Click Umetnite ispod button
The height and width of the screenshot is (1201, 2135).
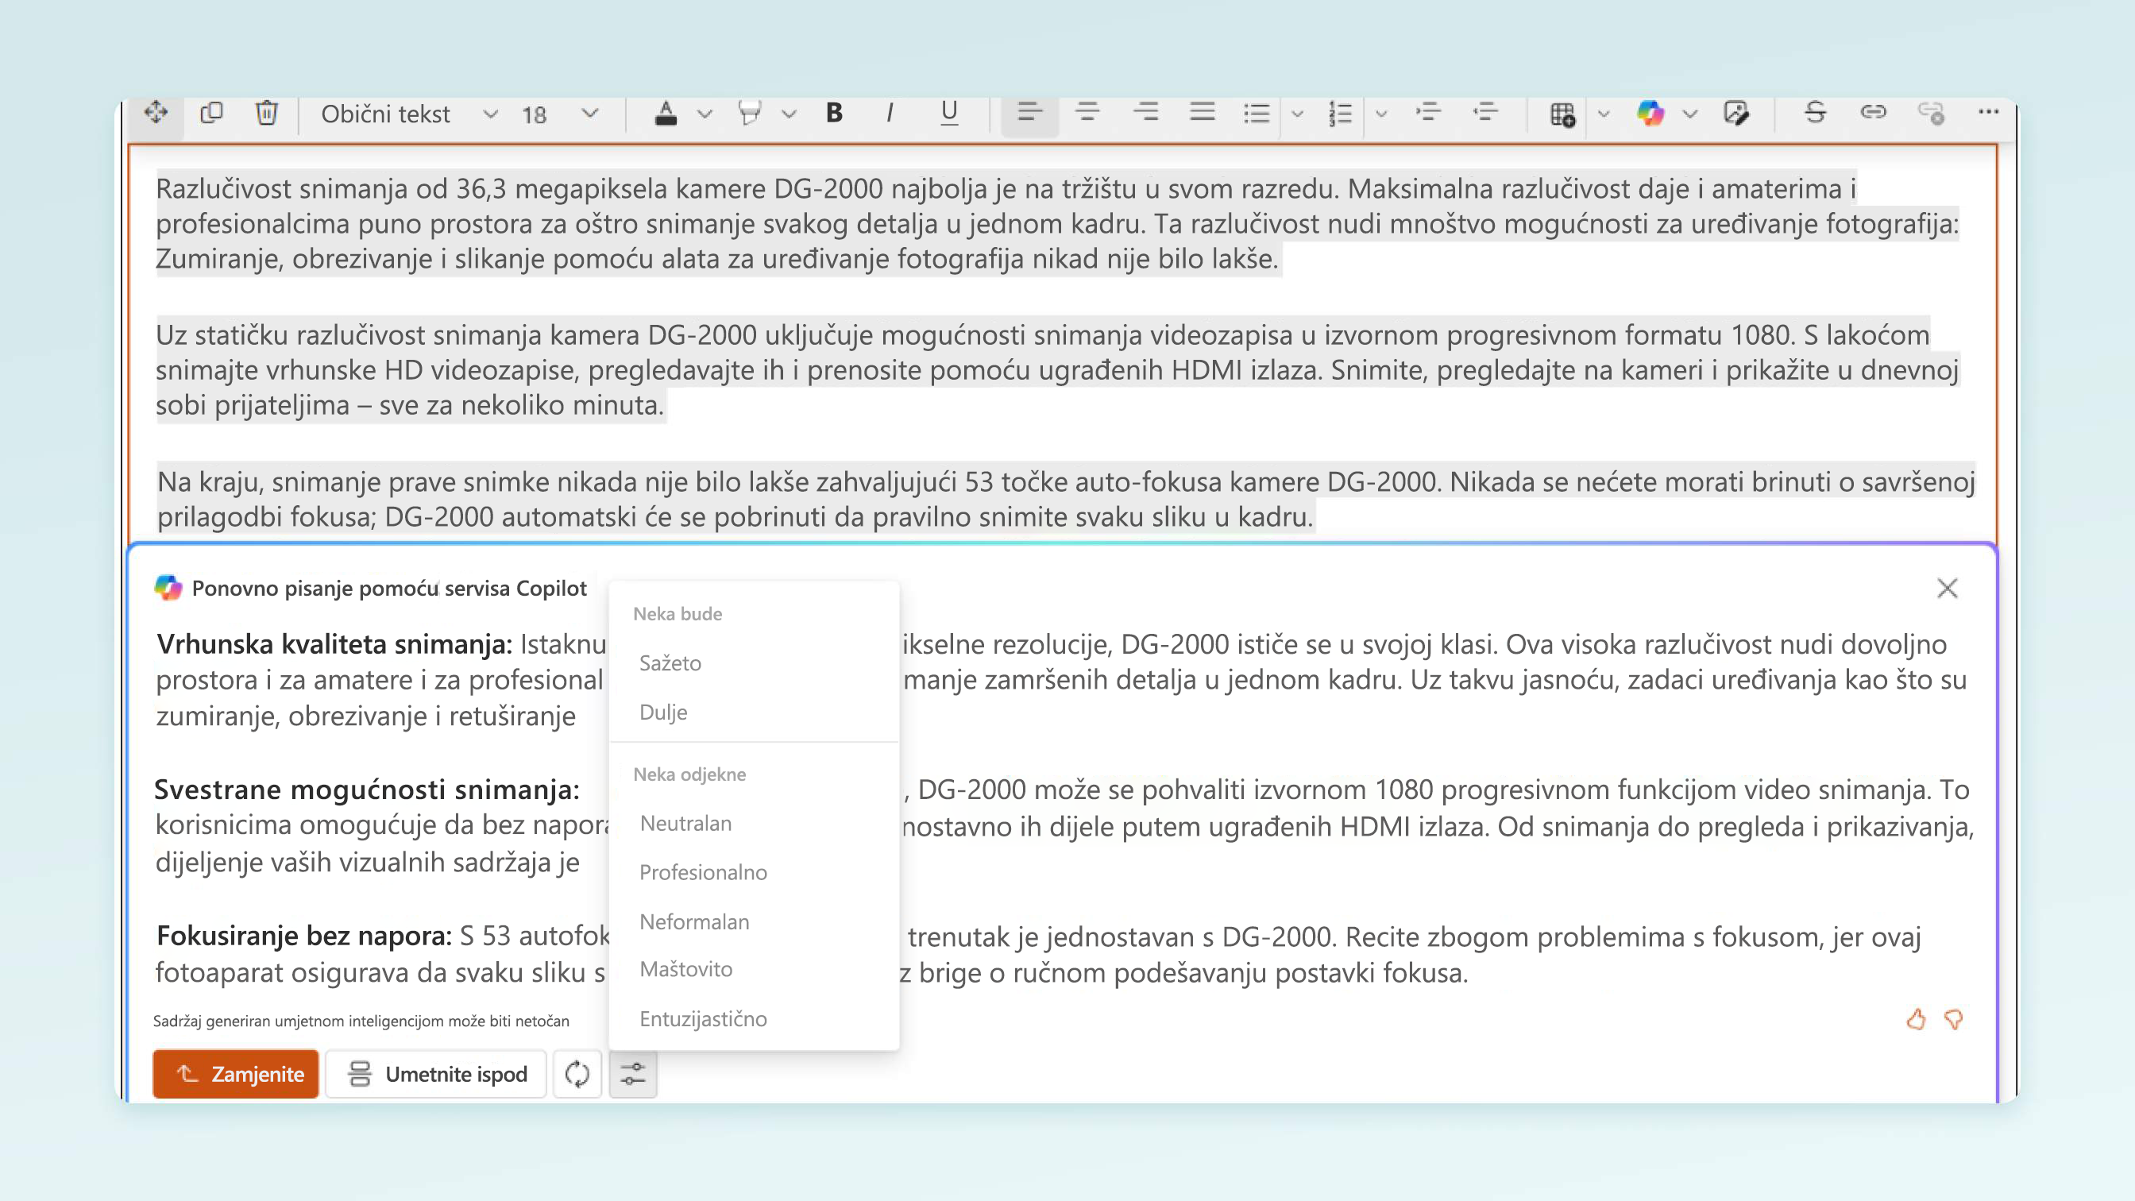[x=436, y=1074]
